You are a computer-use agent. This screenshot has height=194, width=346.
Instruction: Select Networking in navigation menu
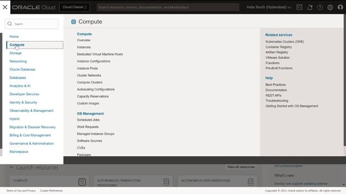[18, 61]
